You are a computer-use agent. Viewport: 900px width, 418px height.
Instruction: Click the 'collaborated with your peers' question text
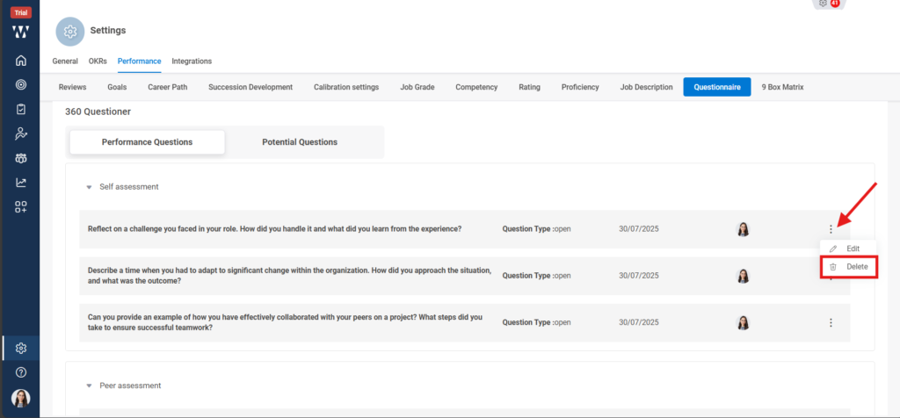click(285, 322)
